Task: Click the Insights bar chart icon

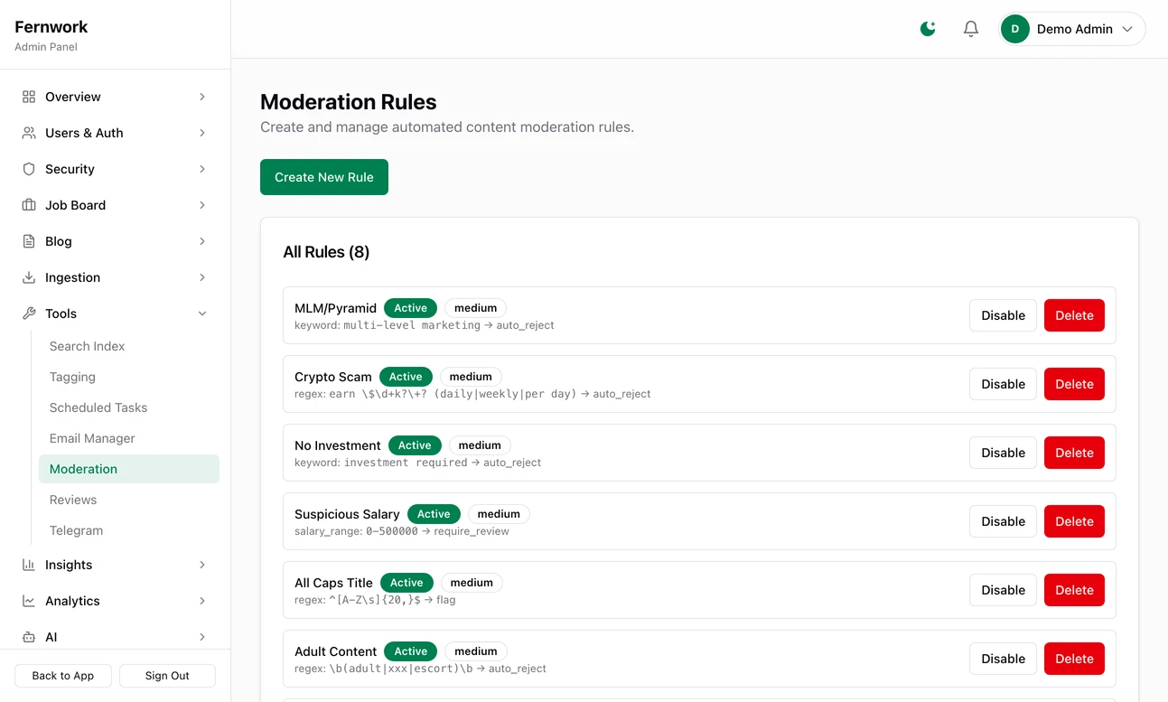Action: click(29, 565)
